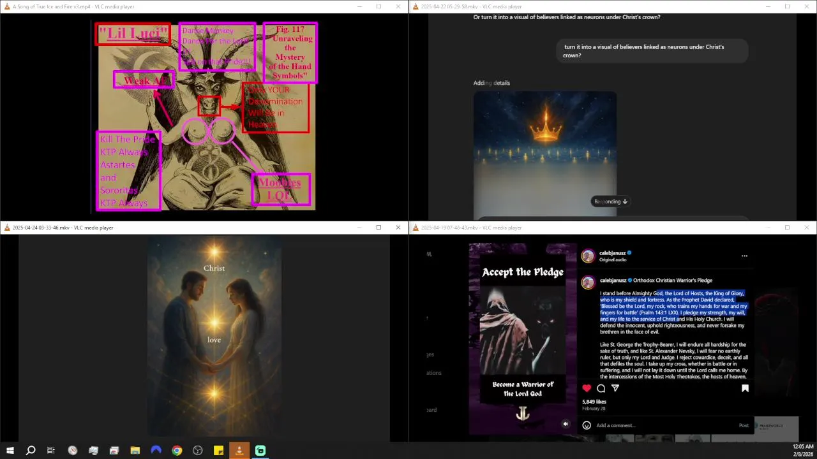Click the Add a comment field

[664, 425]
